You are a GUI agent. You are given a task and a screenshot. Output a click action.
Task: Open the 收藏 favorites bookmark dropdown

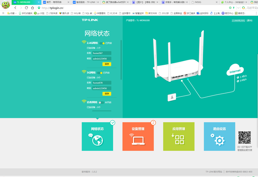(x=12, y=13)
